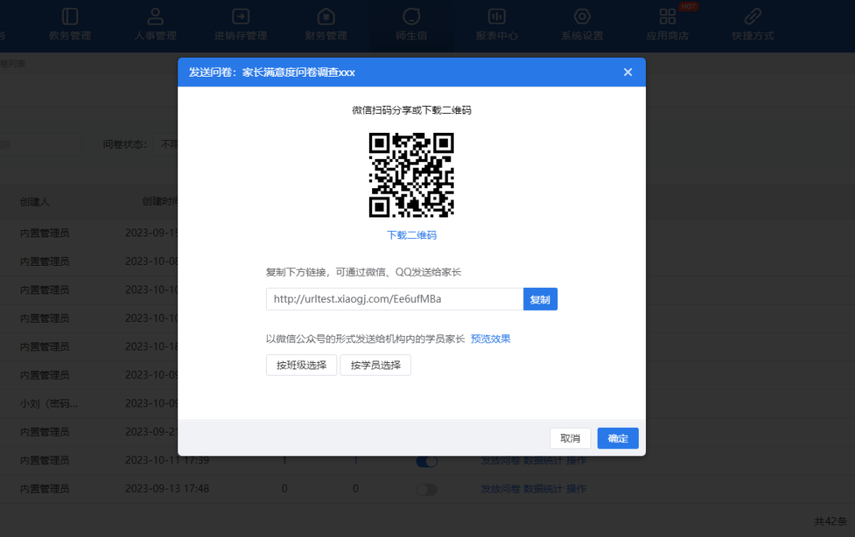Confirm the dialog with 确定
Image resolution: width=855 pixels, height=537 pixels.
(x=617, y=438)
